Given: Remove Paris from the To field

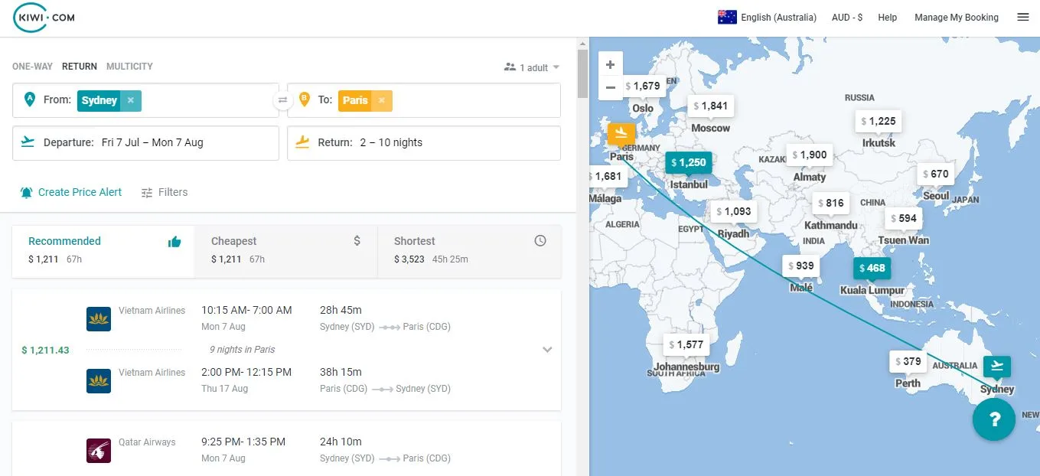Looking at the screenshot, I should tap(381, 100).
